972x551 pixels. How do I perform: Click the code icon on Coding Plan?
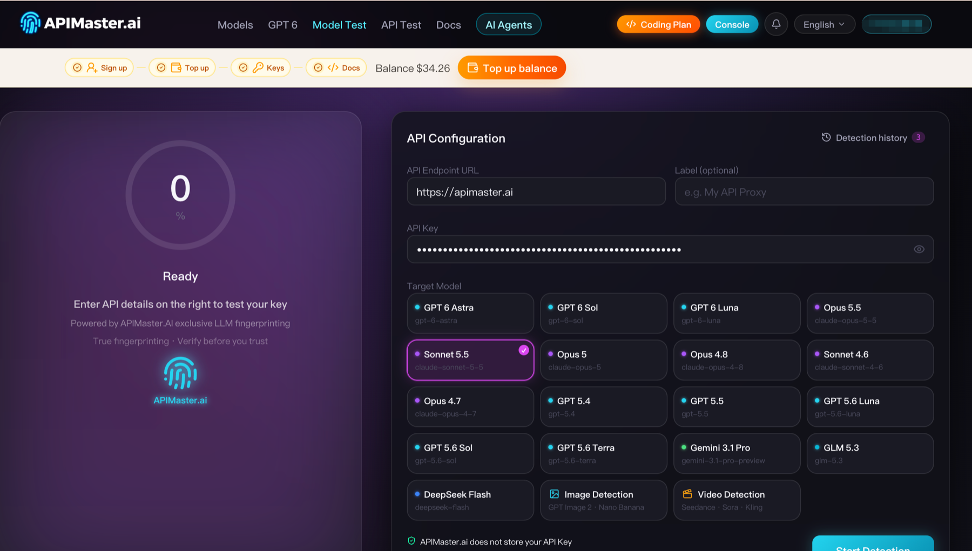[x=631, y=24]
